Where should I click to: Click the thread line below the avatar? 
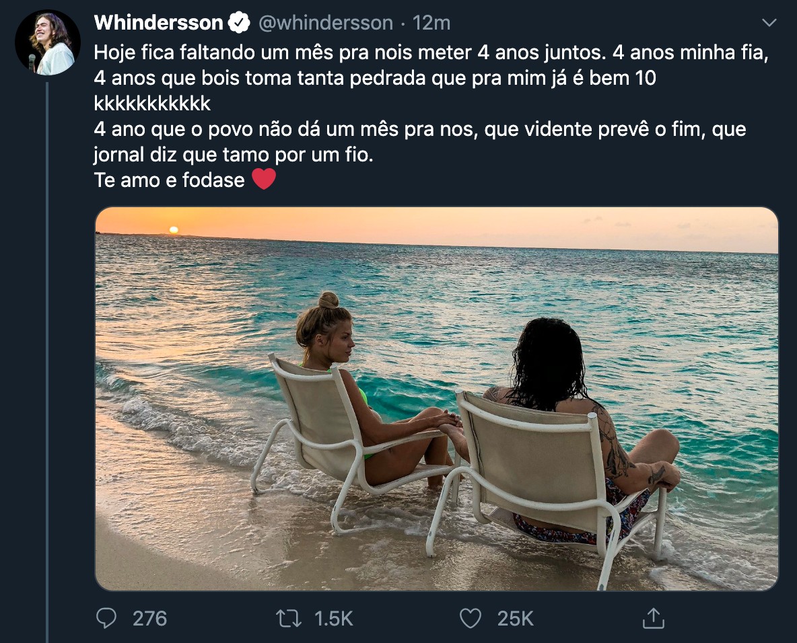click(x=47, y=362)
